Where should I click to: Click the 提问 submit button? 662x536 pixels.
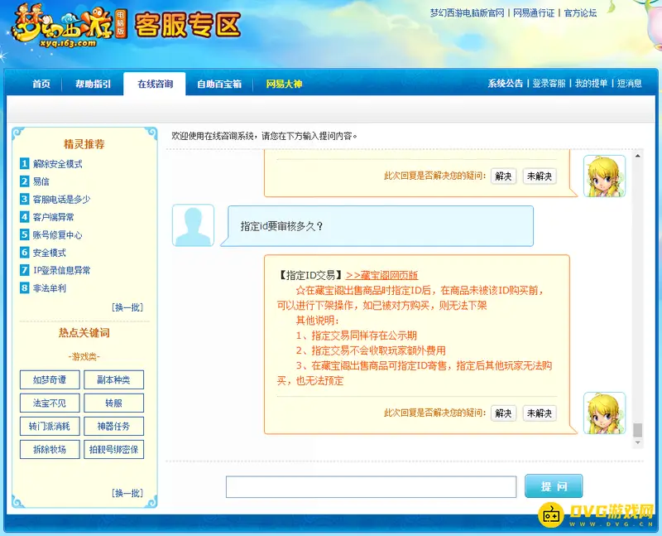[x=554, y=486]
